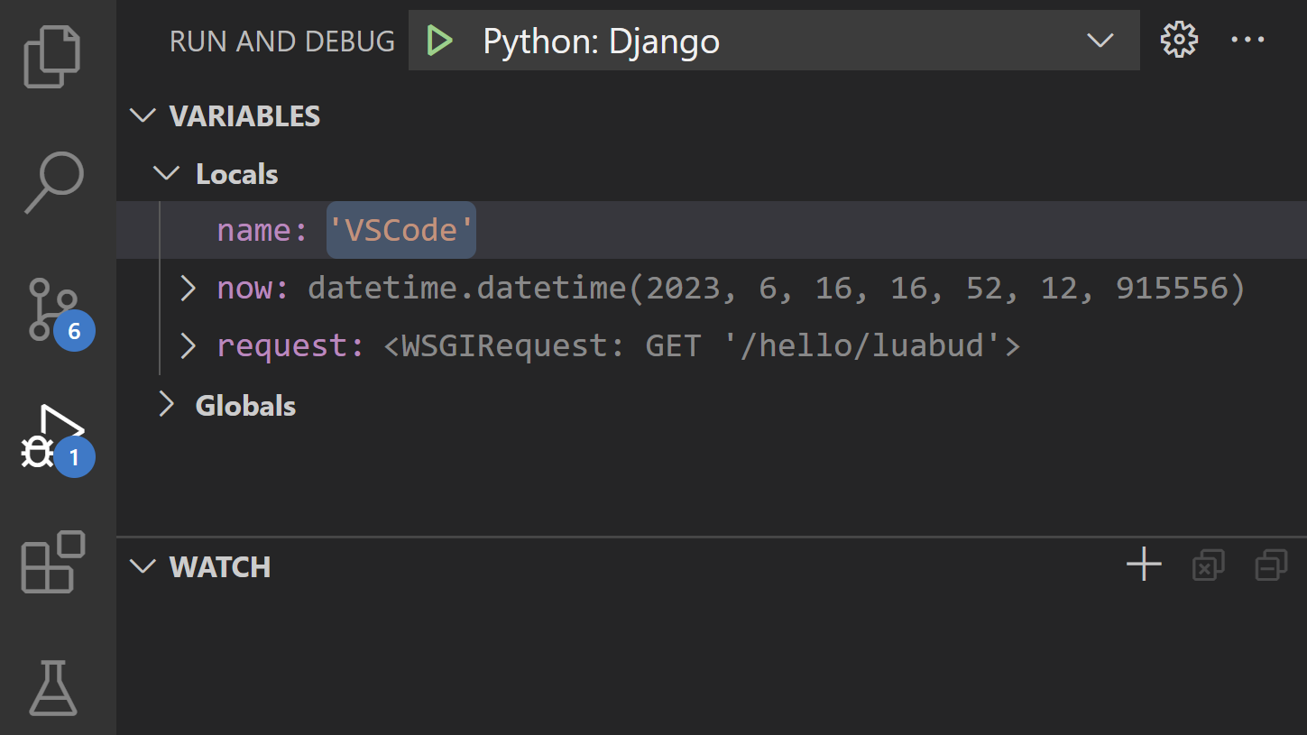Select the name variable value 'VSCode'

[x=400, y=230]
